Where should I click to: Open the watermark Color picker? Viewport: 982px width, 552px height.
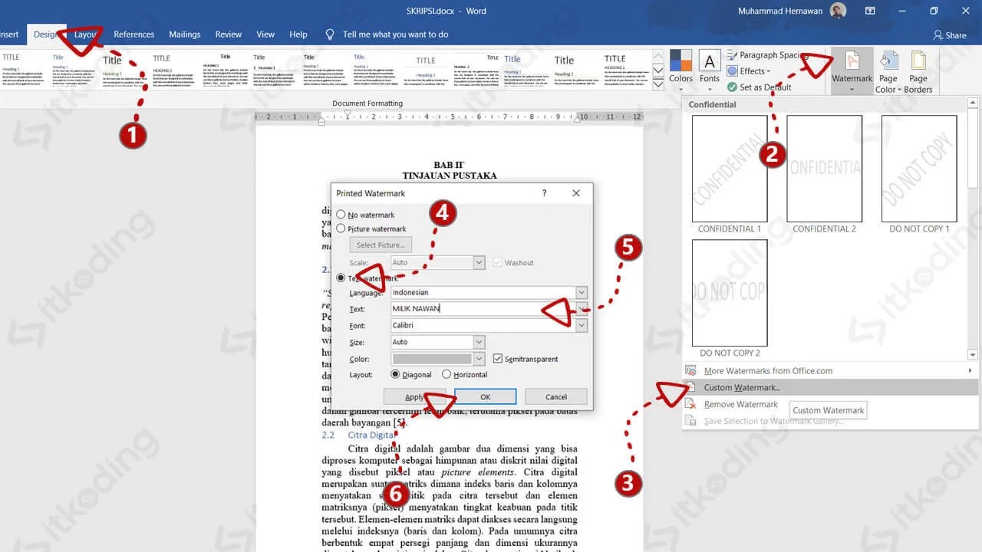479,359
